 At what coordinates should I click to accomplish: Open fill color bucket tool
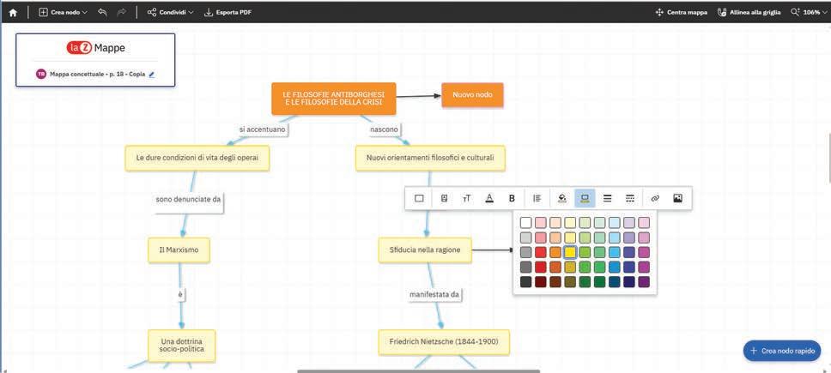click(x=562, y=198)
